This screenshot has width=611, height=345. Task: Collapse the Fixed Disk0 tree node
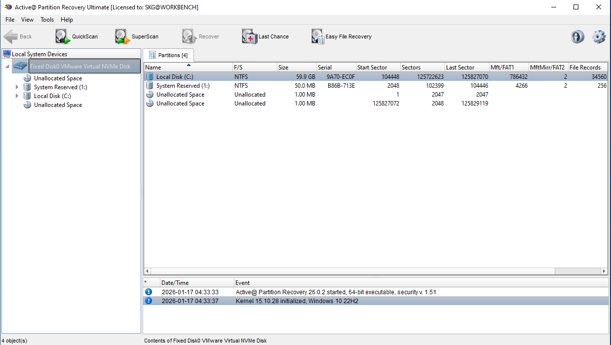coord(7,66)
